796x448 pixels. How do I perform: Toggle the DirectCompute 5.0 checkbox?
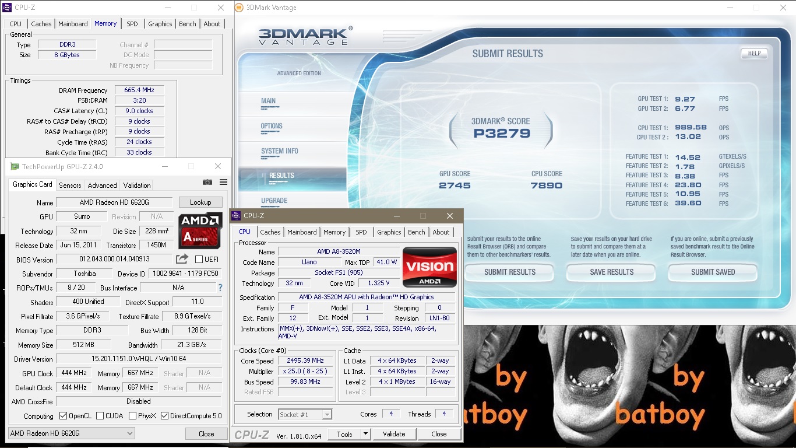click(x=165, y=416)
